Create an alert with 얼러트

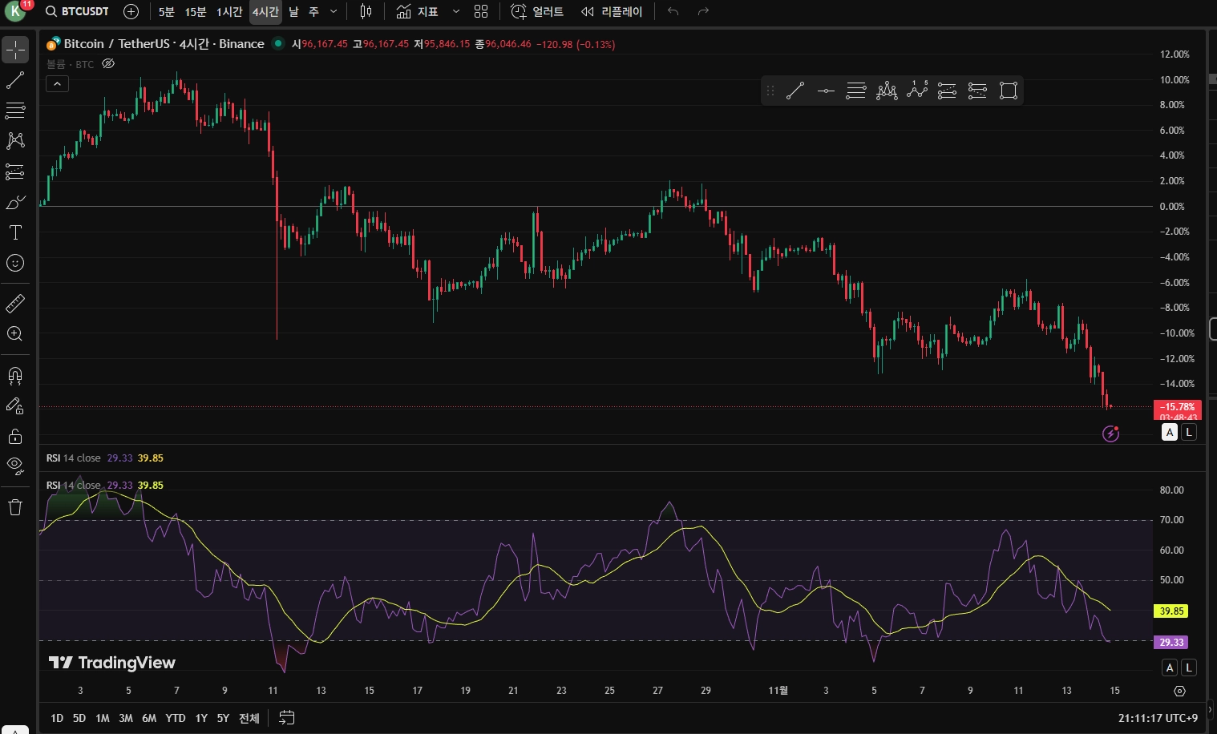pos(537,12)
